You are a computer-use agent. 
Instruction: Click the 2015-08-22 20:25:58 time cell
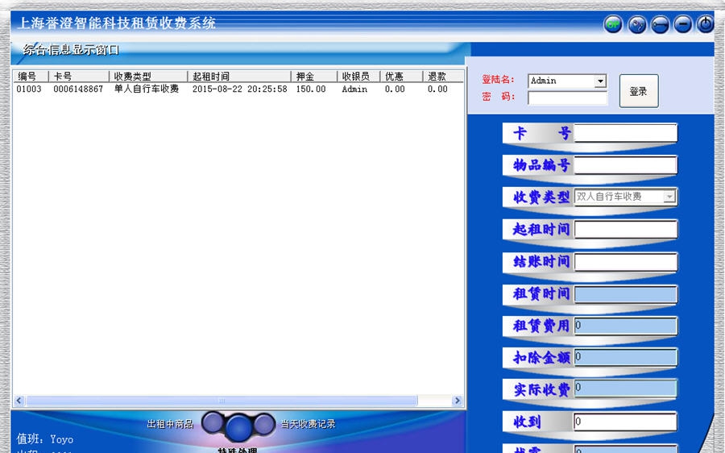[x=239, y=89]
